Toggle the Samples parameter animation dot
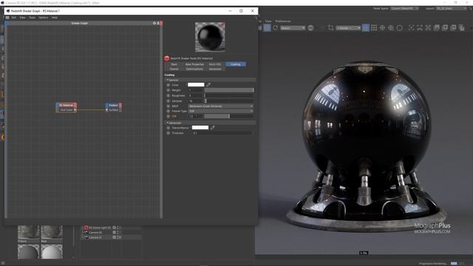The width and height of the screenshot is (473, 266). click(169, 101)
